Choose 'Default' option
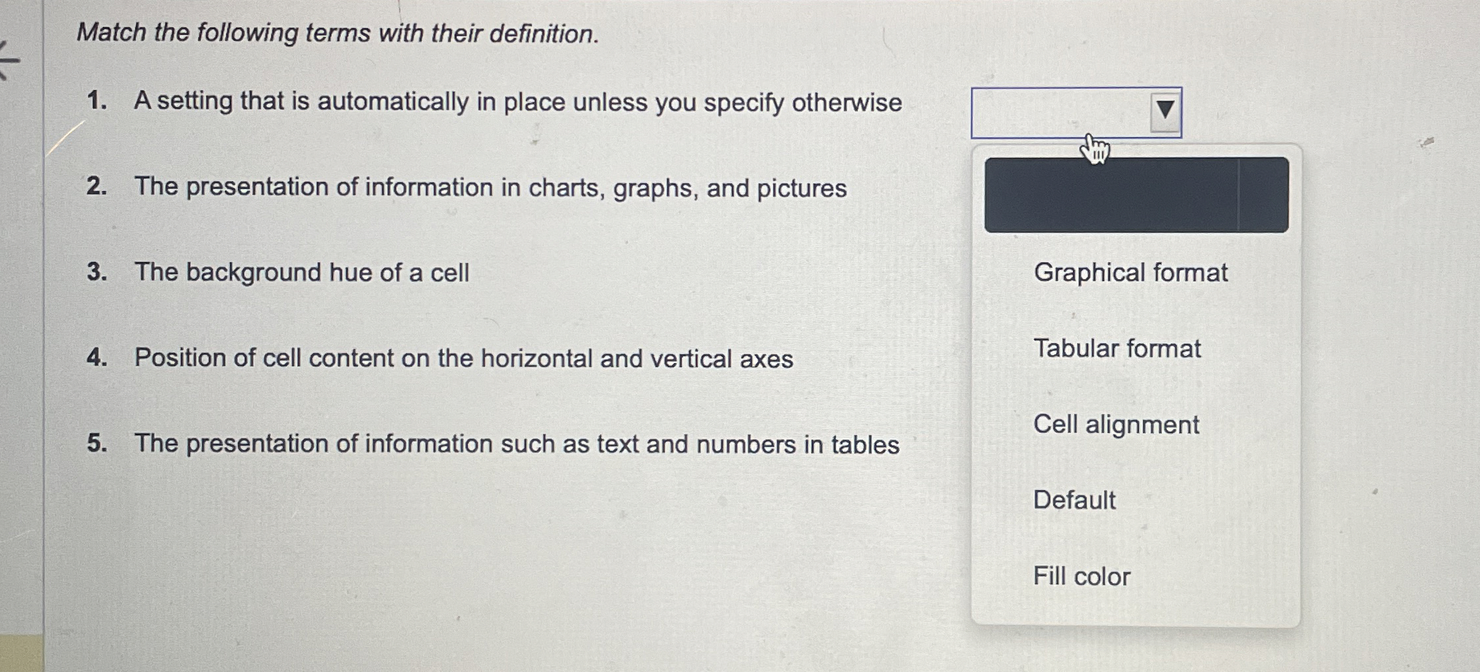The image size is (1480, 672). coord(1074,501)
